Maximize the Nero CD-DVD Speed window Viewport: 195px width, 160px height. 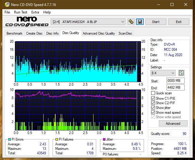[172, 4]
